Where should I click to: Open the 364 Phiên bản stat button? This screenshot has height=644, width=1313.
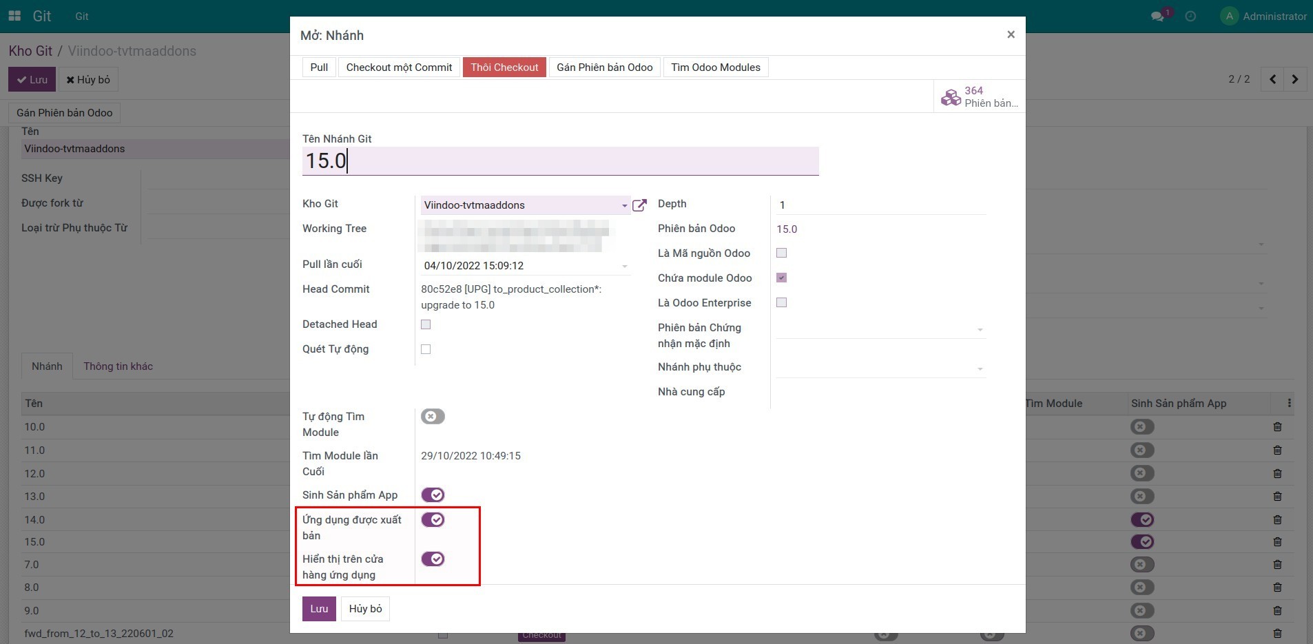(980, 97)
